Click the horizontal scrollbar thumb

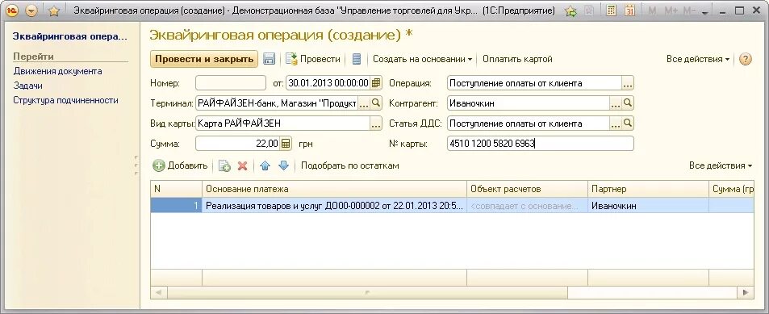click(367, 292)
